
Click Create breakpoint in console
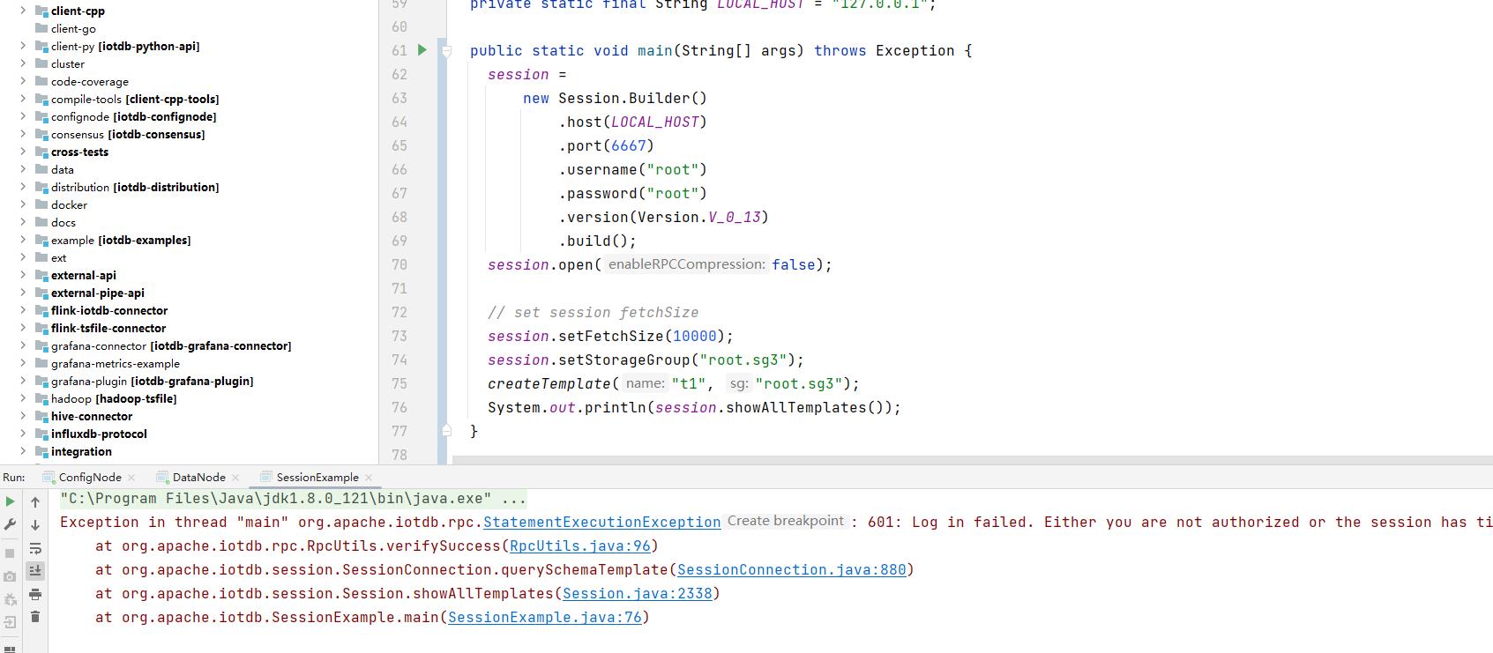point(786,521)
